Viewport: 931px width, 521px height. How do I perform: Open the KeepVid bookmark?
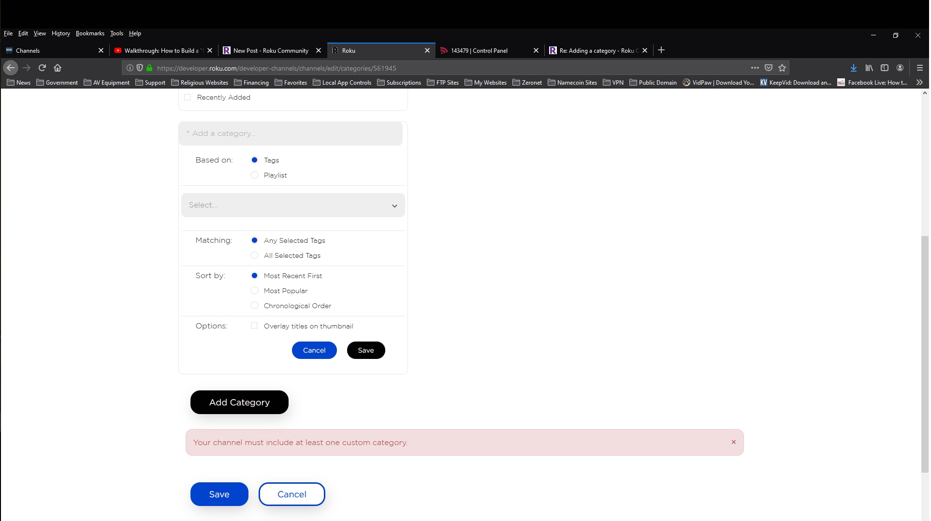click(x=796, y=82)
